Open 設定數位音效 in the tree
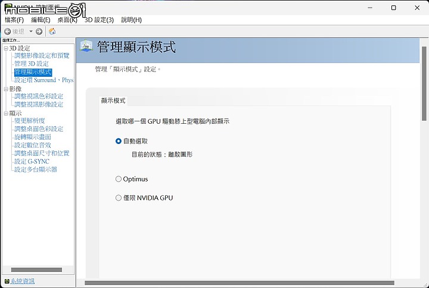The height and width of the screenshot is (288, 429). tap(33, 145)
